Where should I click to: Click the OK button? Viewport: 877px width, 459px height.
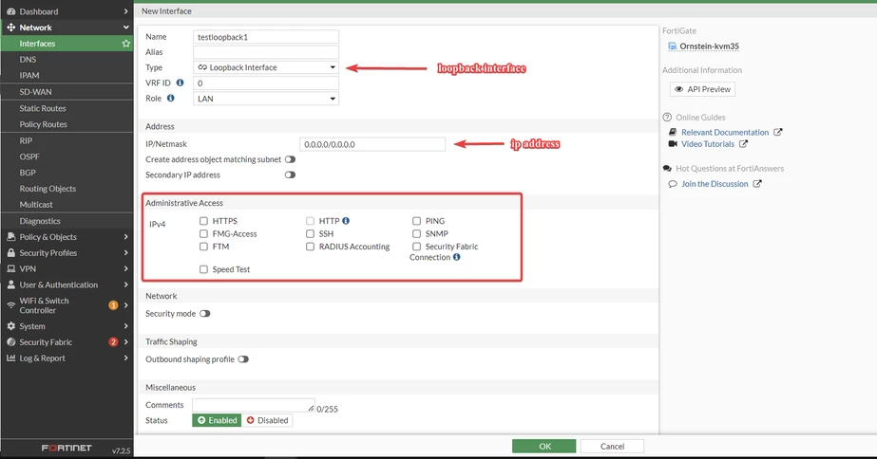click(544, 446)
